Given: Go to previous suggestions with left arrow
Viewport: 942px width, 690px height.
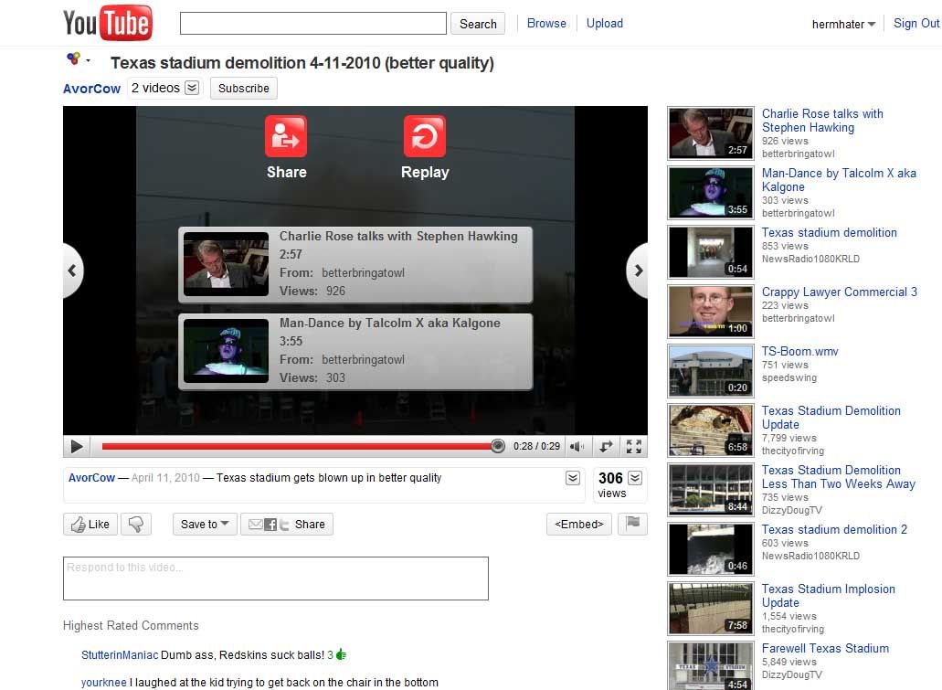Looking at the screenshot, I should 72,271.
